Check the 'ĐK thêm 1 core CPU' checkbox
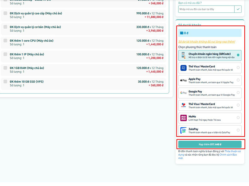 (x=5, y=41)
